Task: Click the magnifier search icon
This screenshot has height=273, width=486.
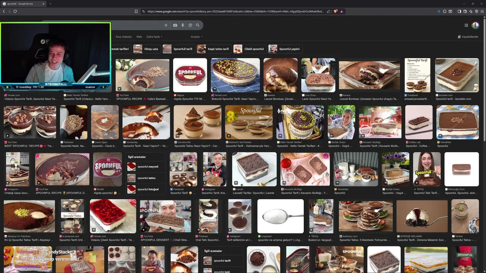Action: click(x=198, y=25)
